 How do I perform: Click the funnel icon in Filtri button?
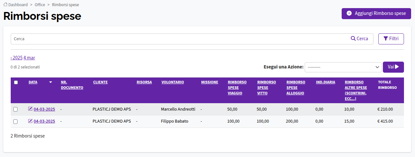pos(386,39)
